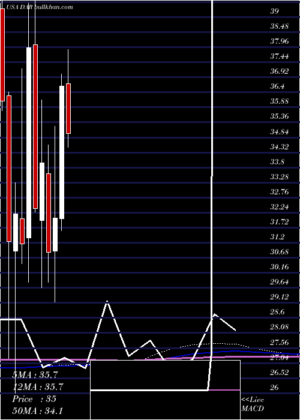
Task: Click the 33.28 price axis value
Action: (279, 177)
